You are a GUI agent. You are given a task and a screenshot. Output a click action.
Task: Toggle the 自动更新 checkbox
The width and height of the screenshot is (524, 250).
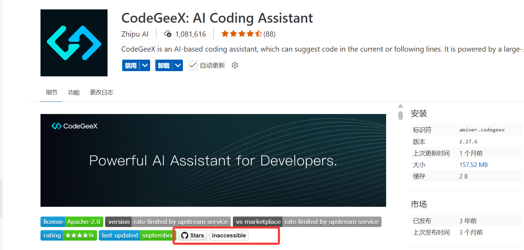193,65
